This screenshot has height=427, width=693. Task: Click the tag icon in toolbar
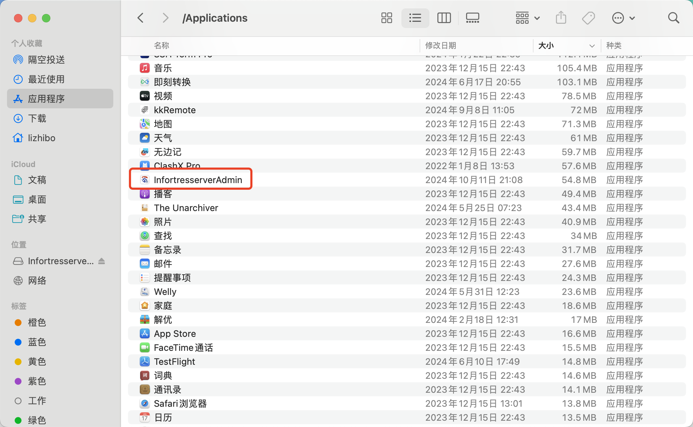588,18
